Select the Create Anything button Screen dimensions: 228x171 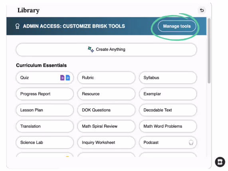106,50
